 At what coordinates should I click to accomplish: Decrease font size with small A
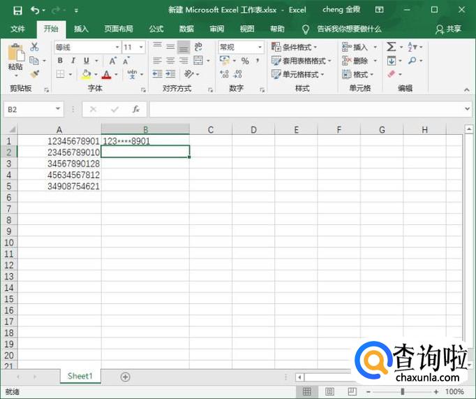click(126, 61)
